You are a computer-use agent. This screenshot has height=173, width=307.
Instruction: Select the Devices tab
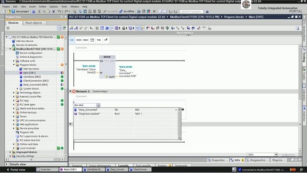tap(13, 23)
